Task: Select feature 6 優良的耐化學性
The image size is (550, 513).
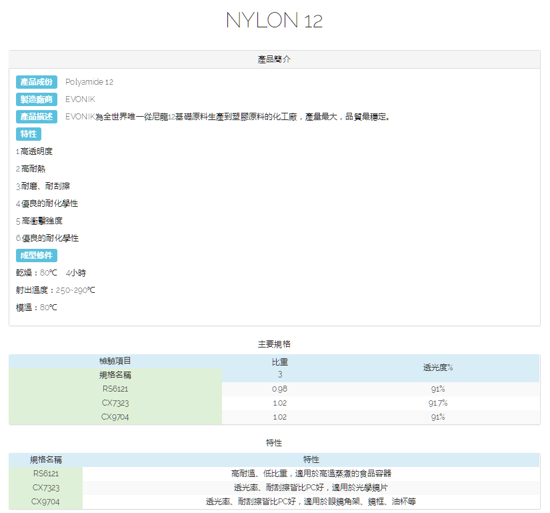Action: tap(47, 238)
